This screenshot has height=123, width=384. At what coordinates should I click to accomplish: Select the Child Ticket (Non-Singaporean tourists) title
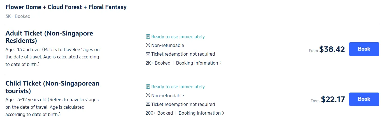coord(52,87)
